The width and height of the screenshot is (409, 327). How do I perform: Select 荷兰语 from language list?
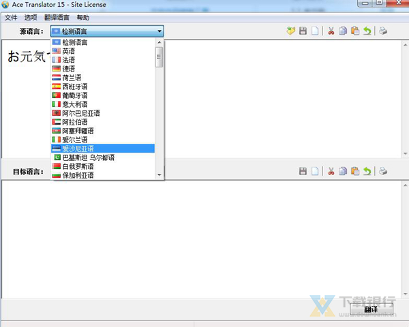(103, 78)
